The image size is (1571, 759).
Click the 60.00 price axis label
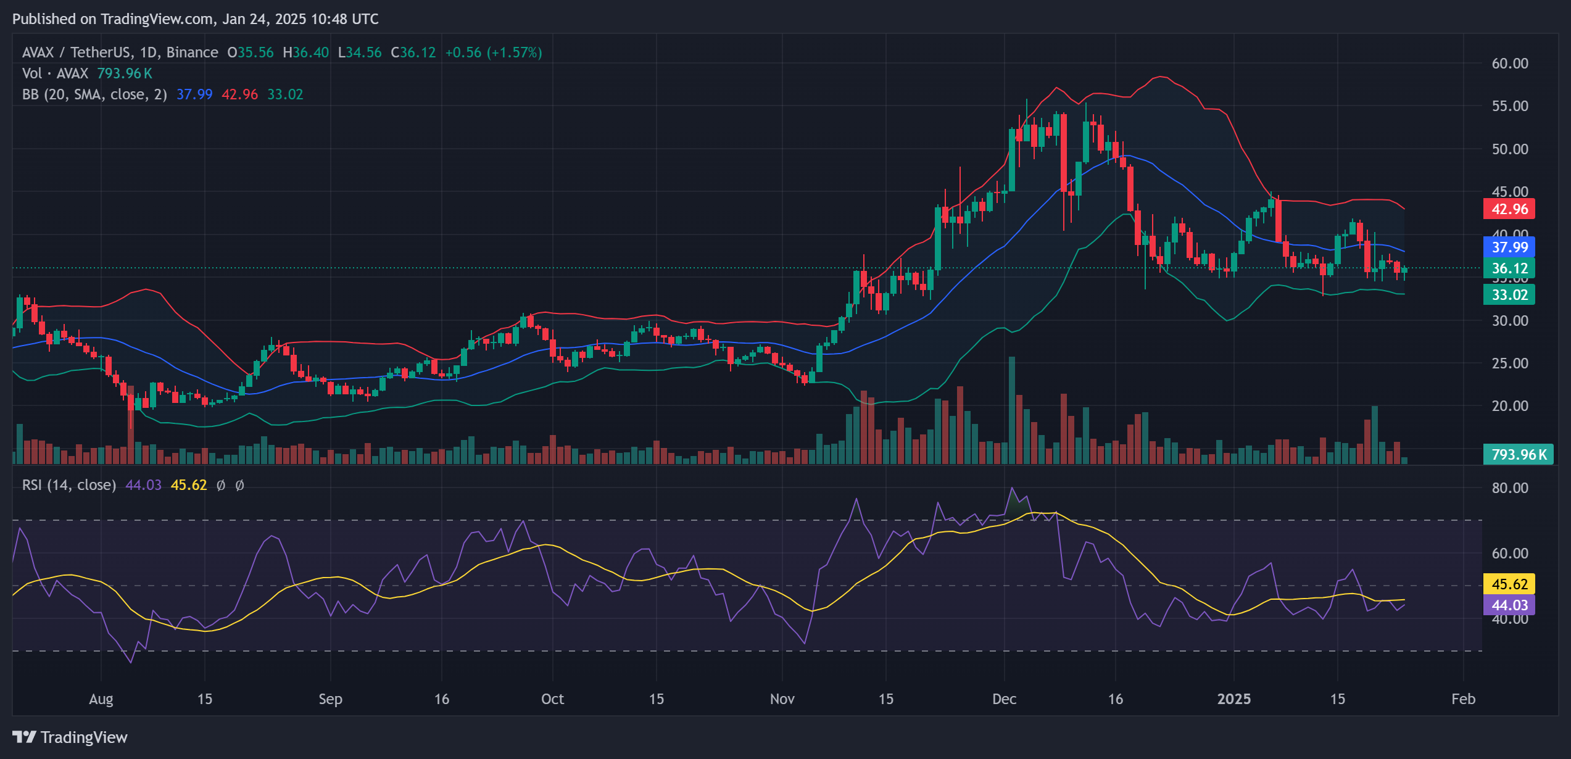(1510, 64)
